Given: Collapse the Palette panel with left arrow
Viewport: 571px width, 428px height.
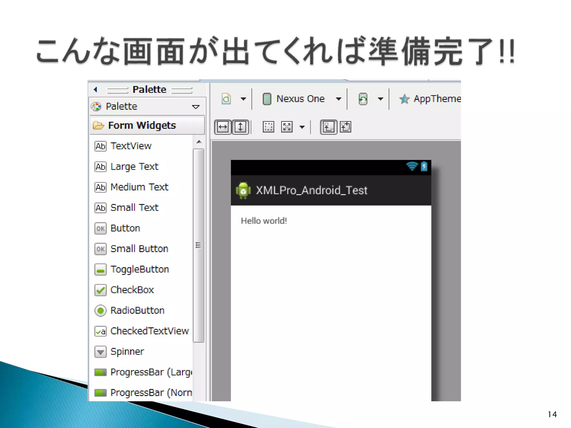Looking at the screenshot, I should [96, 89].
